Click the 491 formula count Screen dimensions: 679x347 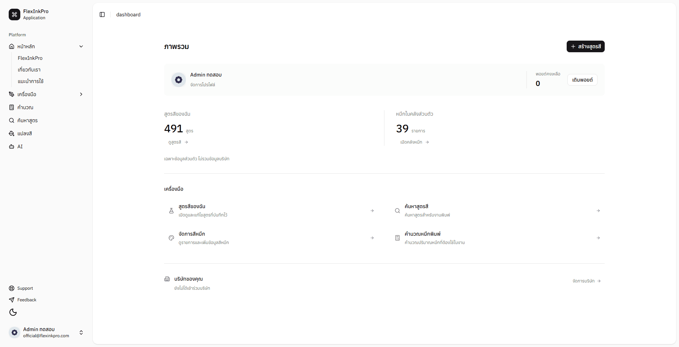pyautogui.click(x=174, y=129)
